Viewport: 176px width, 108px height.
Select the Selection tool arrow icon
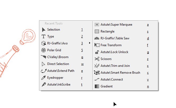(x=44, y=30)
